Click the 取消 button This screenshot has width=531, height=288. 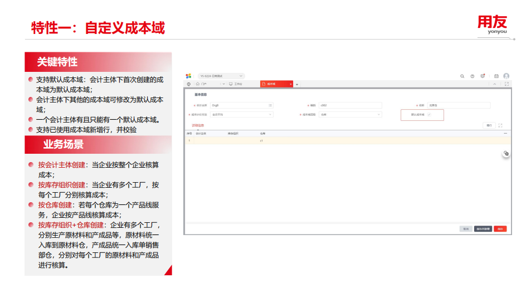pyautogui.click(x=466, y=229)
